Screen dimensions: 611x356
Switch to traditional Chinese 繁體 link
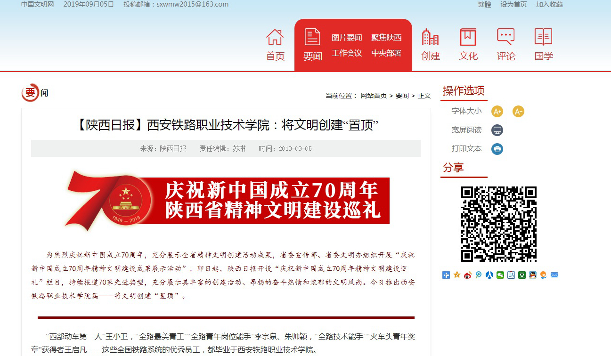pyautogui.click(x=484, y=4)
